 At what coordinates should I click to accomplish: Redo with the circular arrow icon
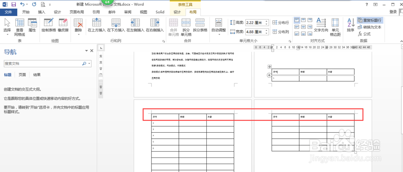click(34, 4)
